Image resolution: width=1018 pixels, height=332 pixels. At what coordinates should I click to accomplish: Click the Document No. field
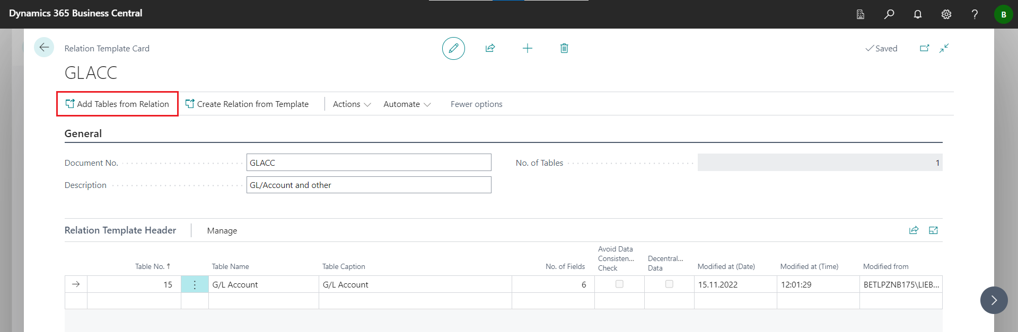[x=369, y=163]
